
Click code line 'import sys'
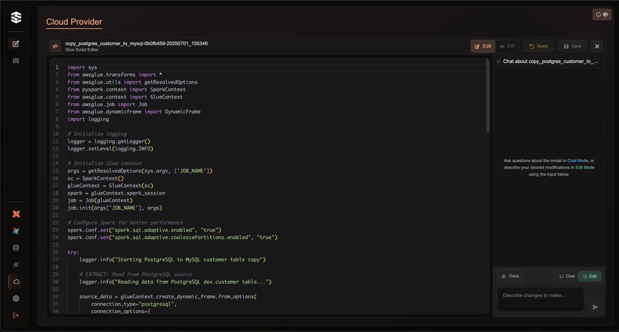pyautogui.click(x=82, y=67)
